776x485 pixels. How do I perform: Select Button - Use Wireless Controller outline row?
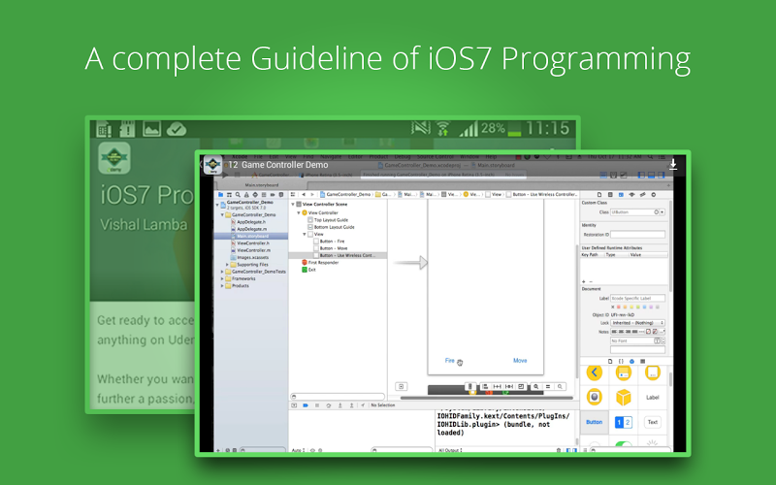point(338,255)
